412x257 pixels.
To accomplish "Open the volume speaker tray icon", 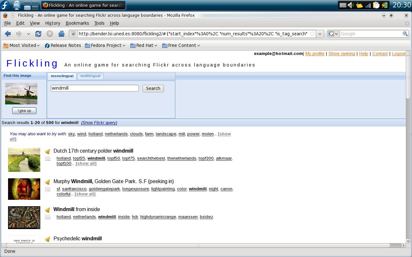I will 351,5.
